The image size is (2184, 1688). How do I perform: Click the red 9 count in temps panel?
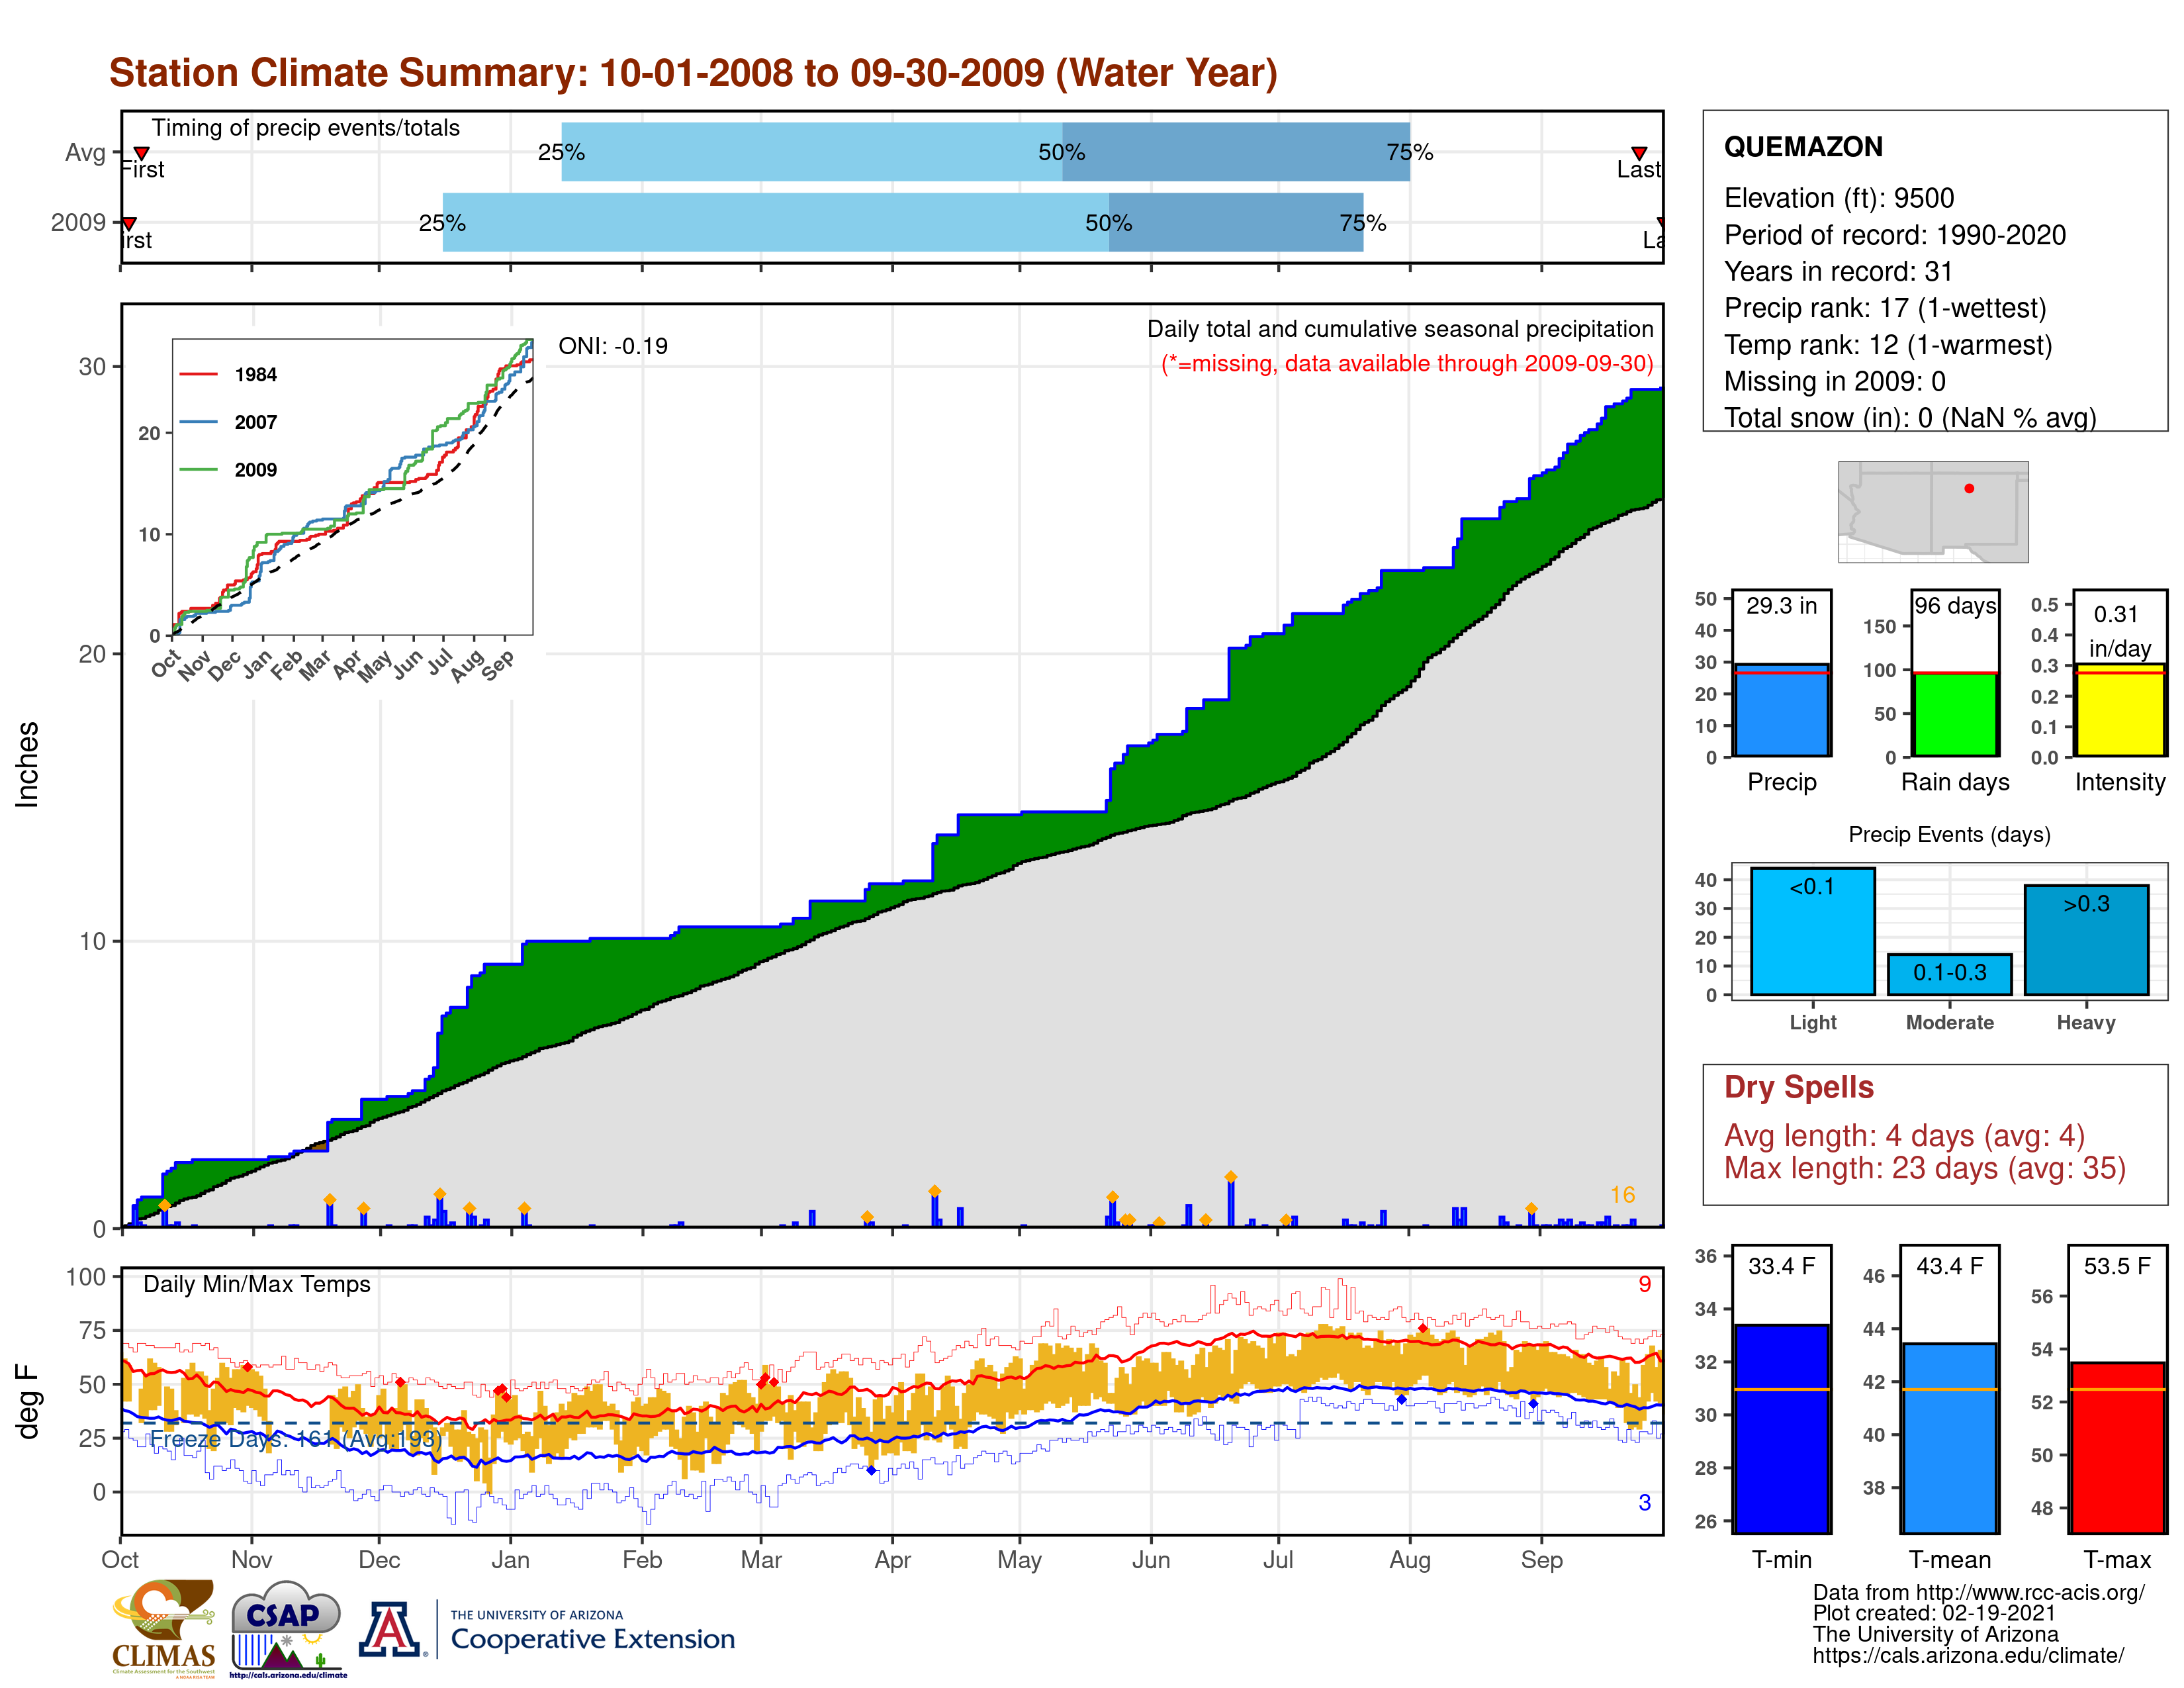(x=1644, y=1284)
